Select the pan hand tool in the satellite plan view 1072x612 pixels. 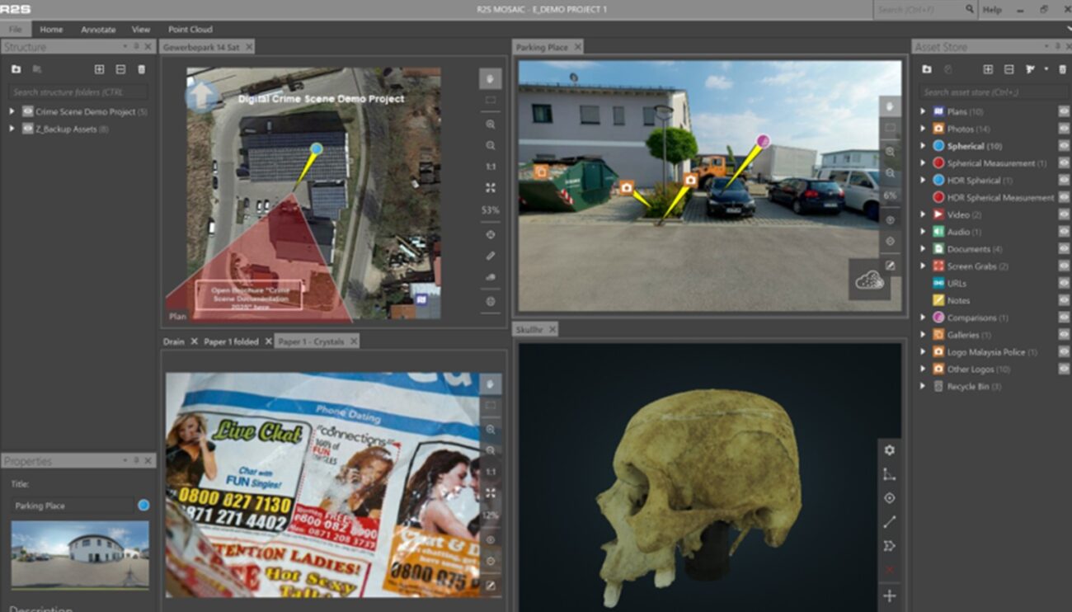491,79
